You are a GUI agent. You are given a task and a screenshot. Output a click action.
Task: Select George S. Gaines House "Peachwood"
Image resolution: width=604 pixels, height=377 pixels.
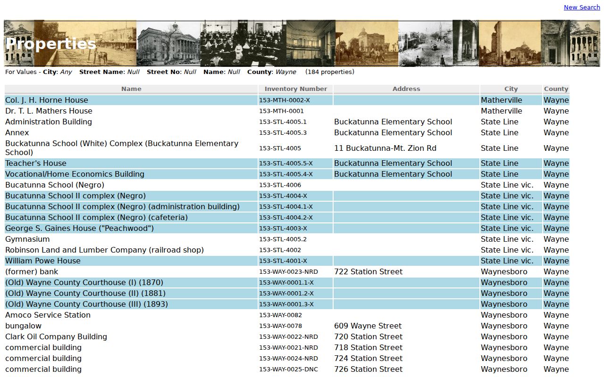79,228
